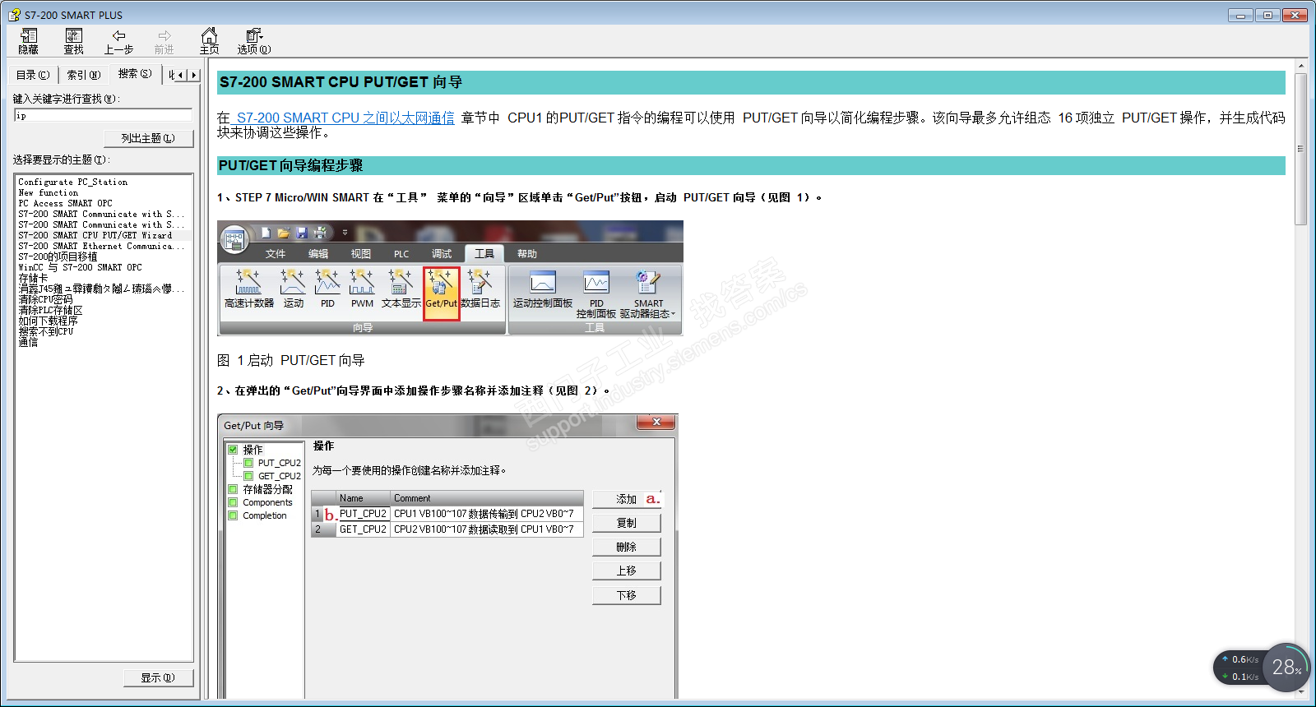Screen dimensions: 1316x707
Task: Switch to the 目录 (Contents) tab
Action: [x=33, y=75]
